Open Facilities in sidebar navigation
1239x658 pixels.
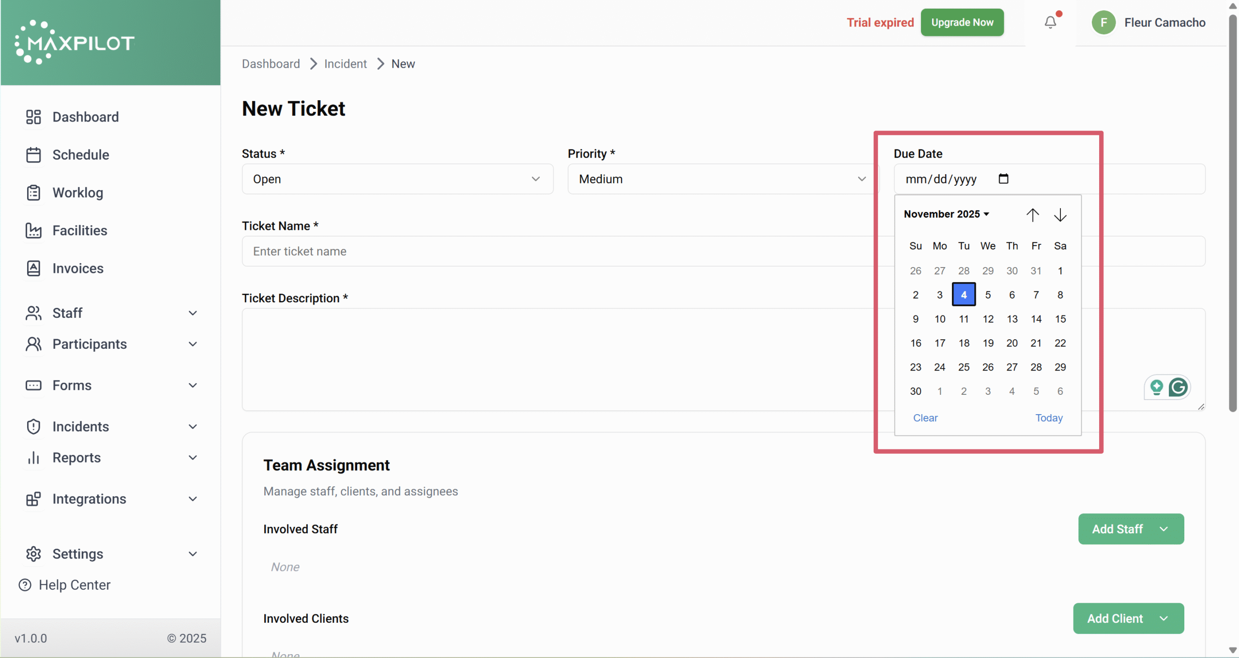[79, 230]
